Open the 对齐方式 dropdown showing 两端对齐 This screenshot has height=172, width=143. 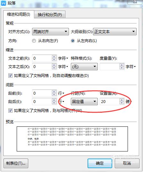coord(50,31)
